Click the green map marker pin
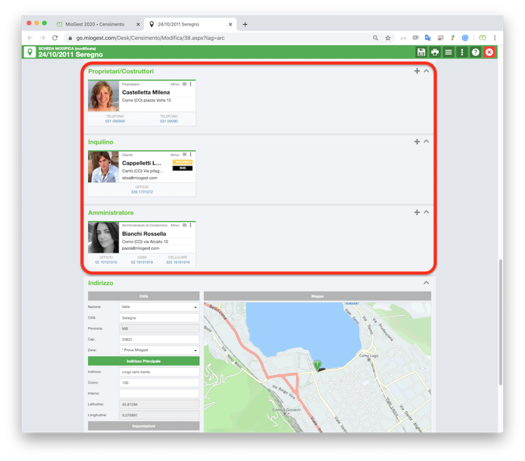 (317, 365)
